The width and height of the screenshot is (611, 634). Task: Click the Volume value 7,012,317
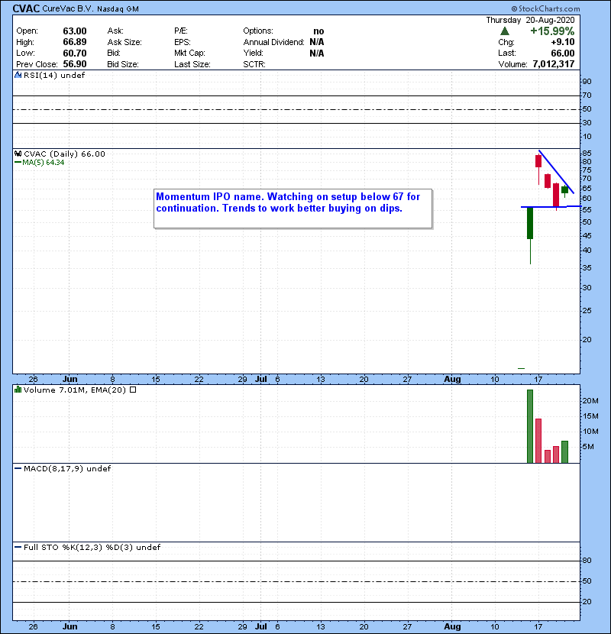pos(554,64)
